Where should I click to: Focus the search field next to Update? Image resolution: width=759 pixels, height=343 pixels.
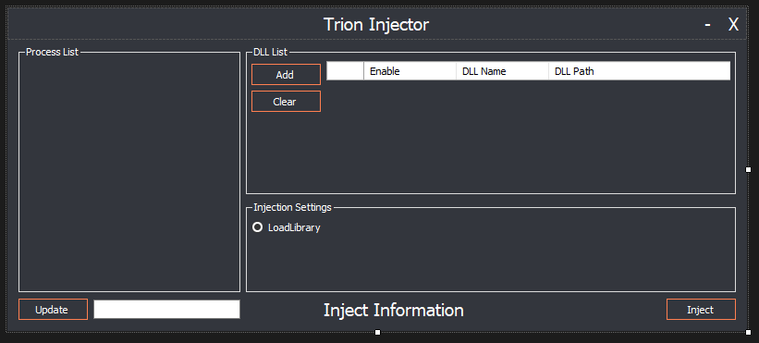(x=166, y=310)
